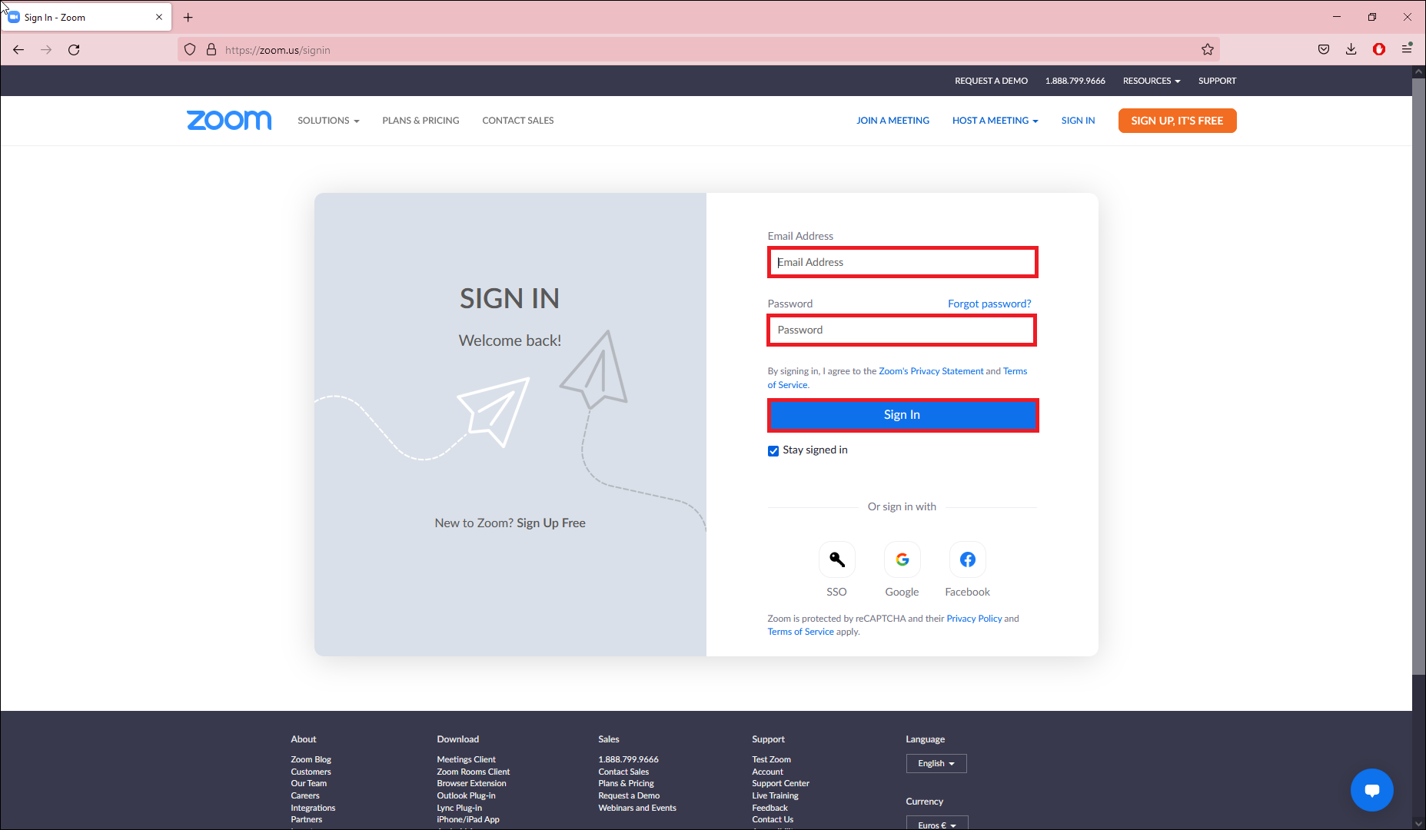This screenshot has width=1426, height=830.
Task: Open the chat bubble help widget
Action: 1371,790
